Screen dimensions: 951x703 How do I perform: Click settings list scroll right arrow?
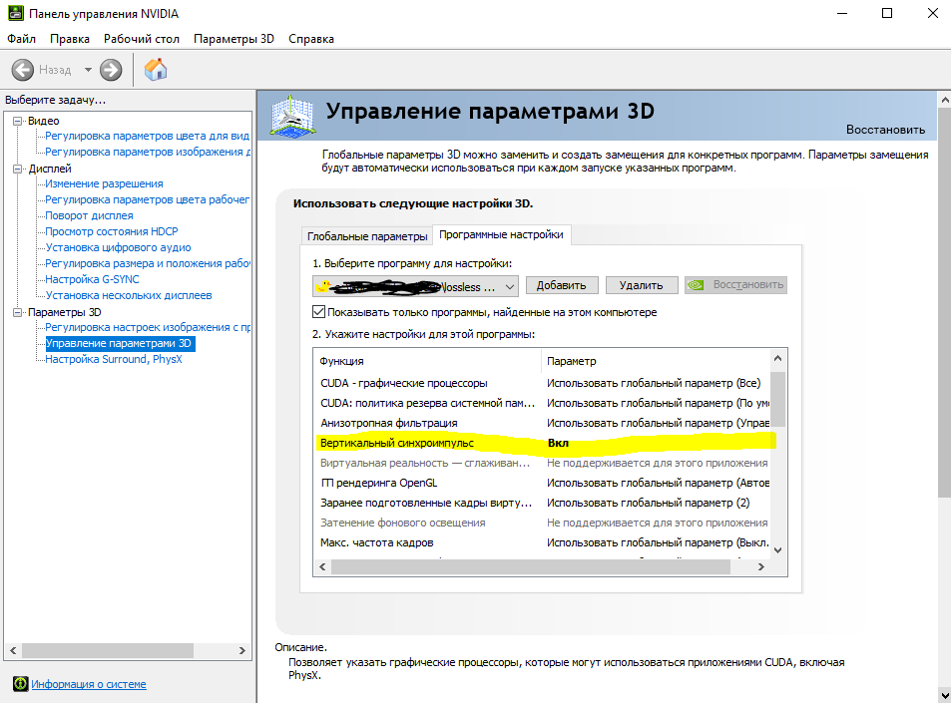tap(761, 567)
